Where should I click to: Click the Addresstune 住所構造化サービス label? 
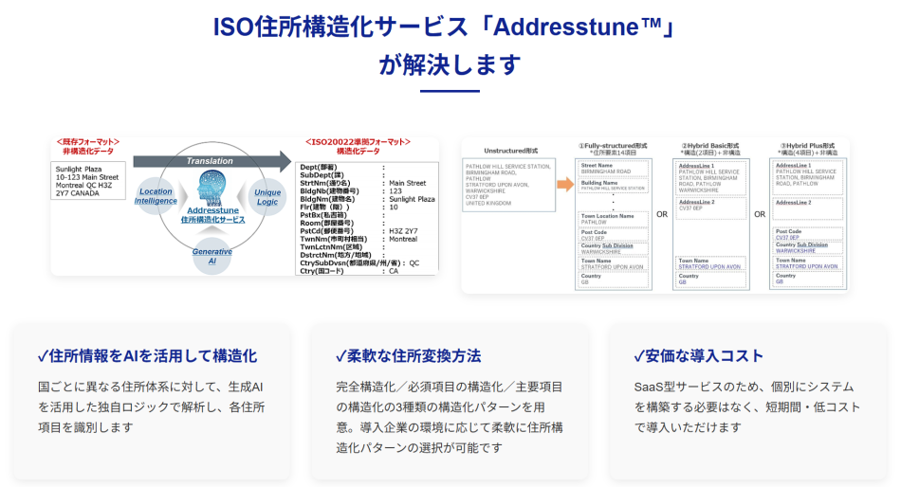point(212,215)
